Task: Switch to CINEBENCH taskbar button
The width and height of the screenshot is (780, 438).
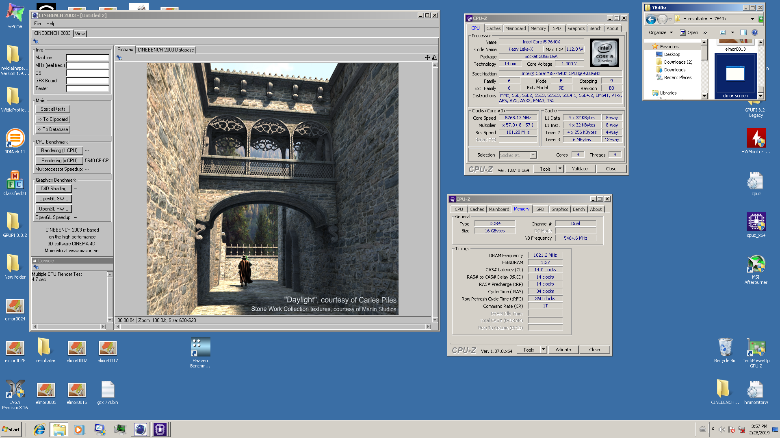Action: [140, 429]
